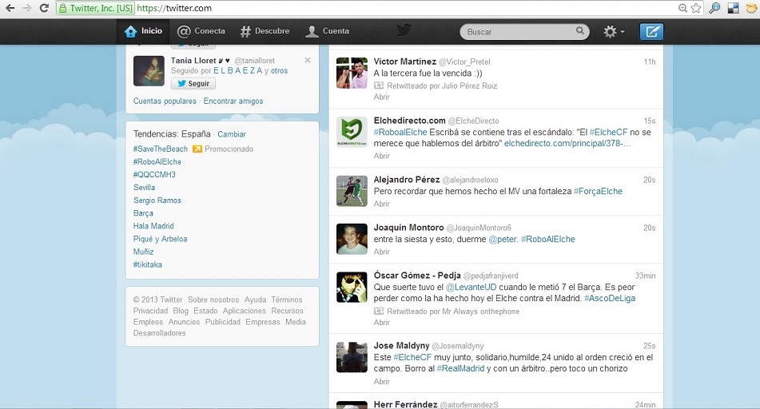Image resolution: width=760 pixels, height=409 pixels.
Task: Open Cuentas populares link
Action: point(165,101)
